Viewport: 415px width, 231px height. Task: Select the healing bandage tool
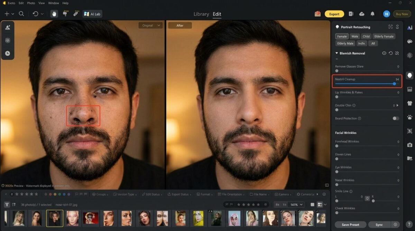pos(75,14)
